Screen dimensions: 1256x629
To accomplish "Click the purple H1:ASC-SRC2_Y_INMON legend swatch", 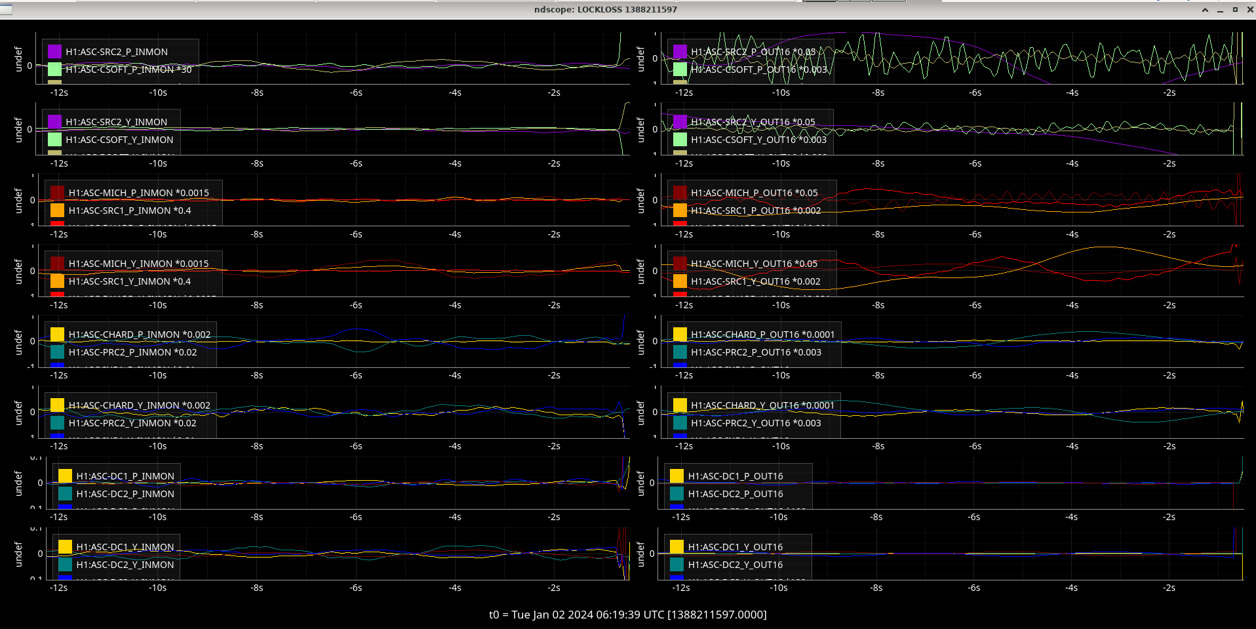I will click(54, 121).
